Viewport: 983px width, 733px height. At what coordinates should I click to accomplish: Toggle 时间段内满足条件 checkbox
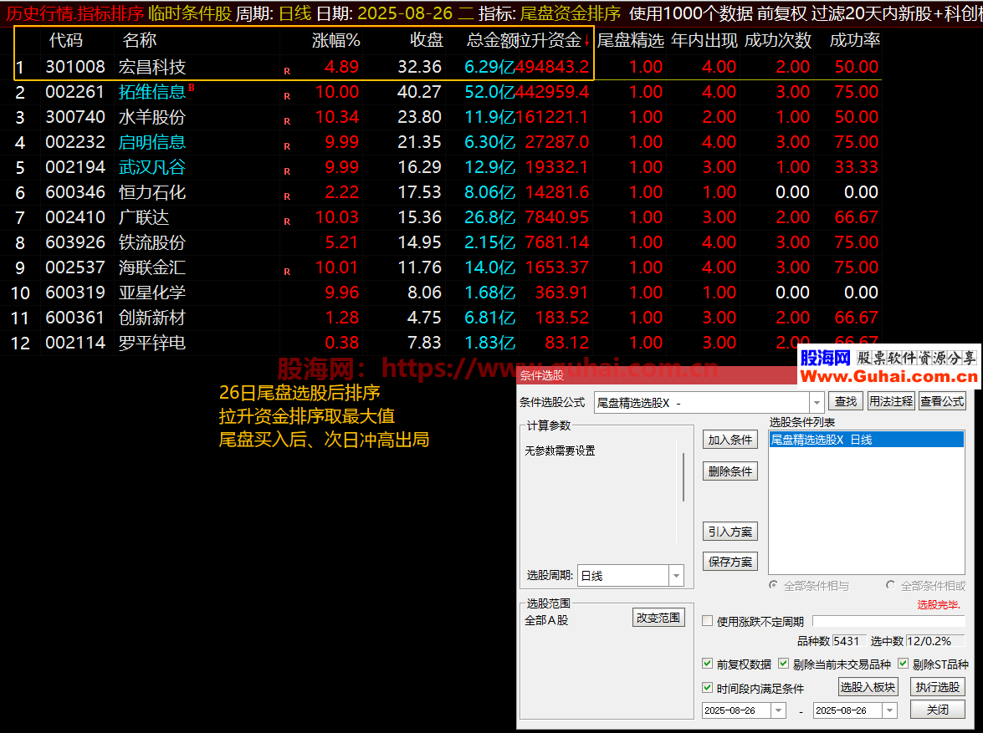coord(707,687)
